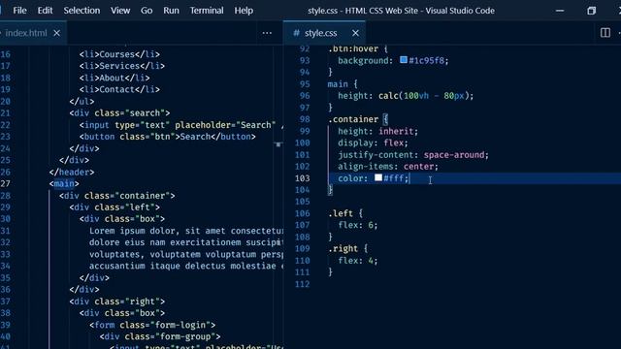Screen dimensions: 621x349
Task: Open the Edit menu
Action: [x=45, y=11]
